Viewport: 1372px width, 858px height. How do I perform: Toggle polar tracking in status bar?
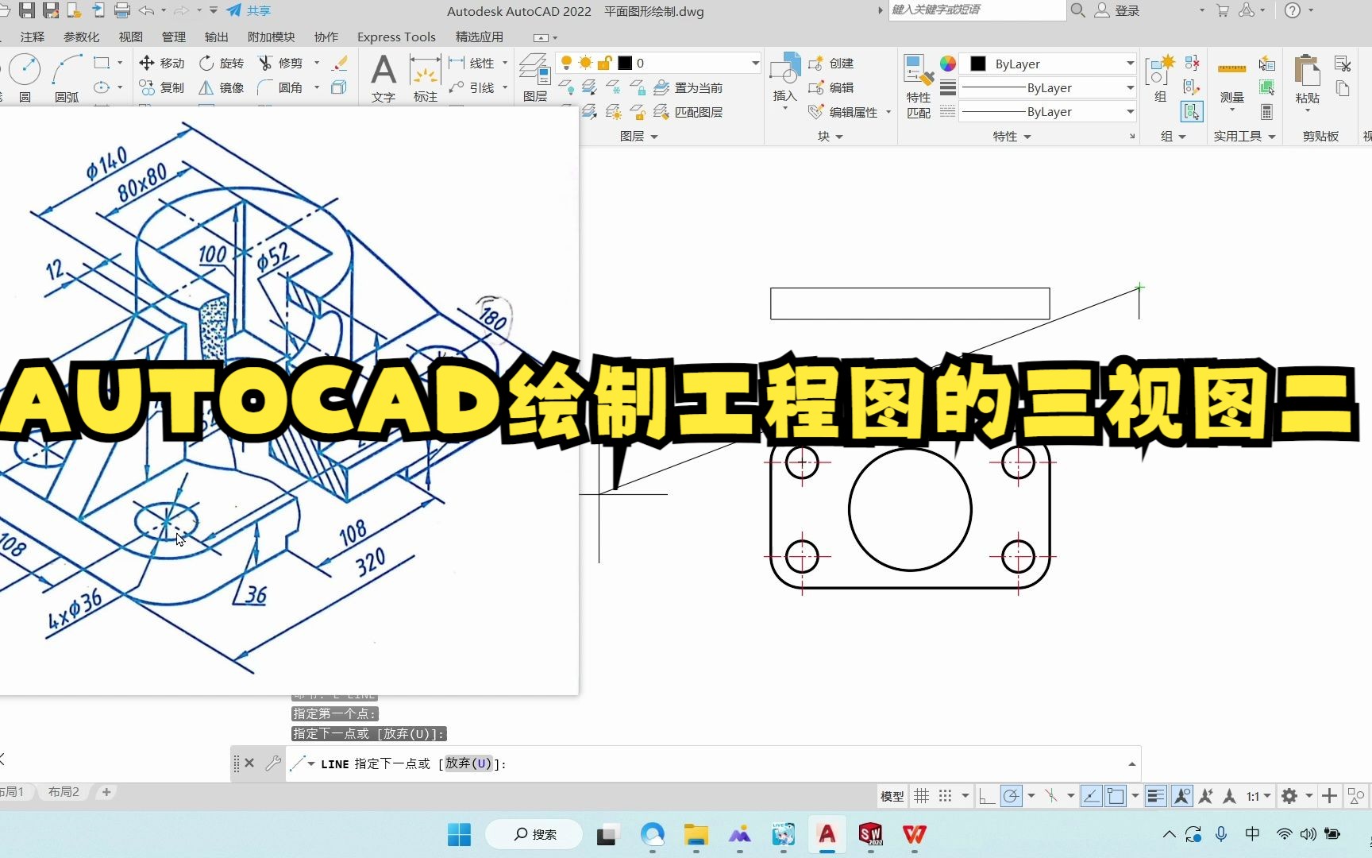coord(1011,795)
